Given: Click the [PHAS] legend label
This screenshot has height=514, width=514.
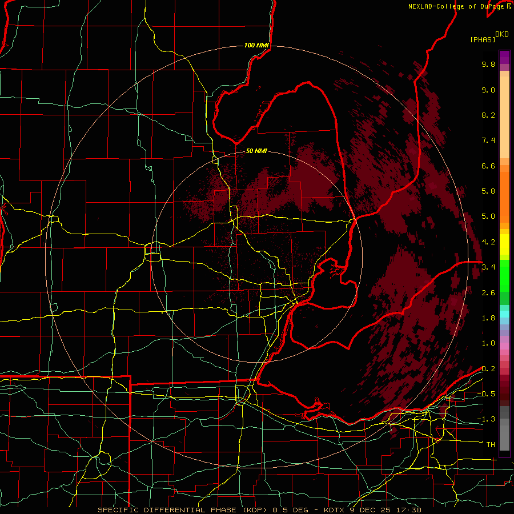Looking at the screenshot, I should (x=483, y=40).
